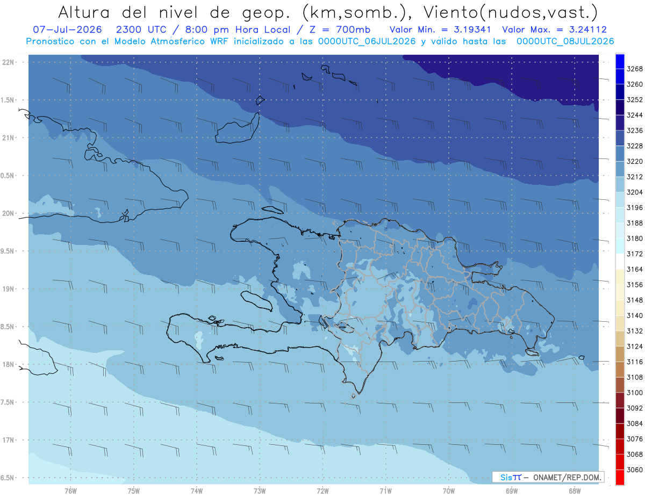Click the '3164' colorbar value

tap(635, 269)
